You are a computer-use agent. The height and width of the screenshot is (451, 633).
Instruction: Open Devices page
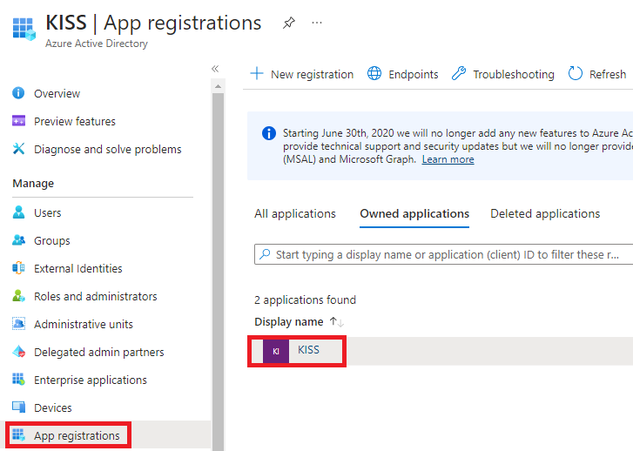pos(53,407)
